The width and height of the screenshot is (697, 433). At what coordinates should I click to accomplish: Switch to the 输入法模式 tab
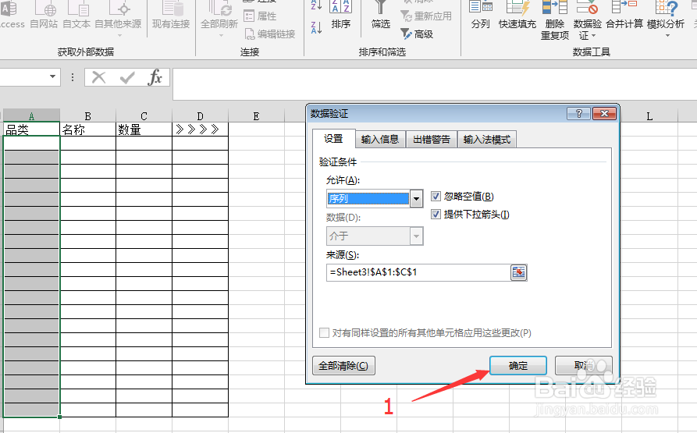point(487,140)
